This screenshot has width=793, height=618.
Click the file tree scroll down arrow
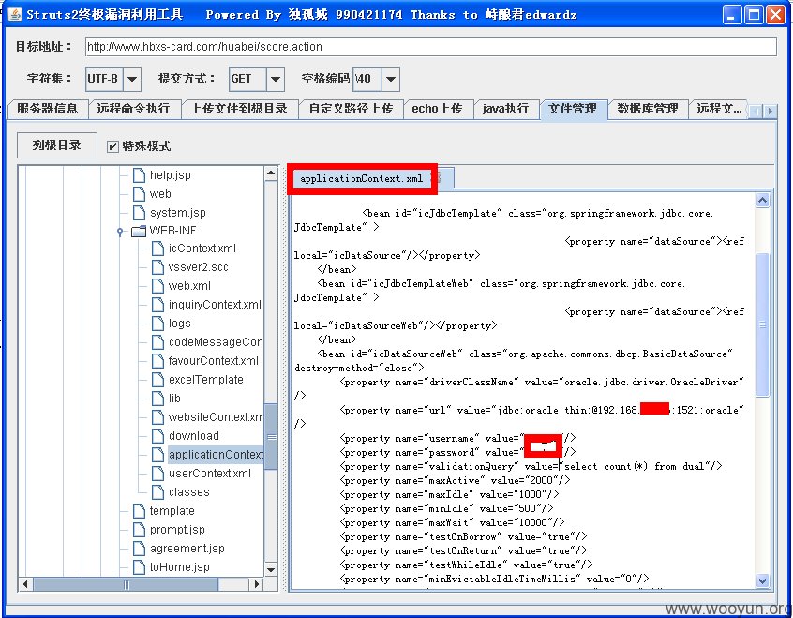click(271, 570)
